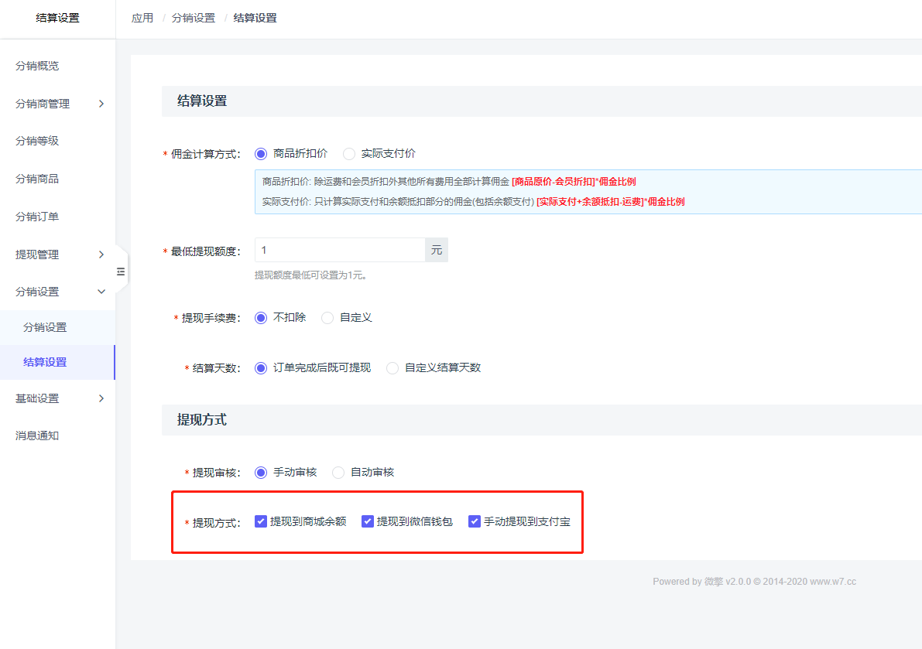Open 分销商品 in the sidebar
The width and height of the screenshot is (922, 649).
tap(37, 179)
